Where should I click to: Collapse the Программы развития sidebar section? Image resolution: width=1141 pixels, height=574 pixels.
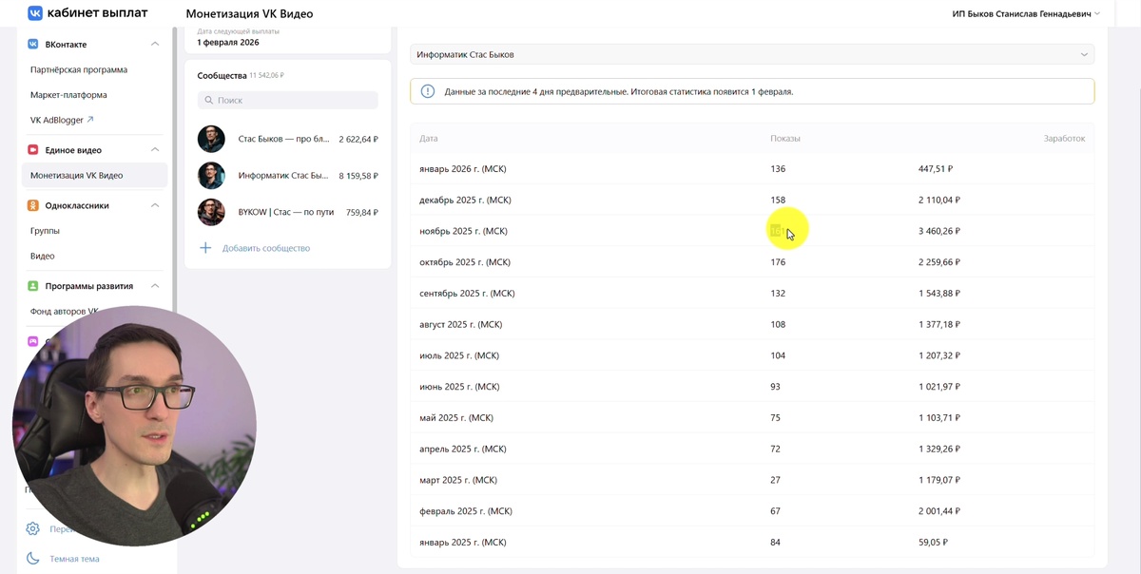[x=155, y=286]
